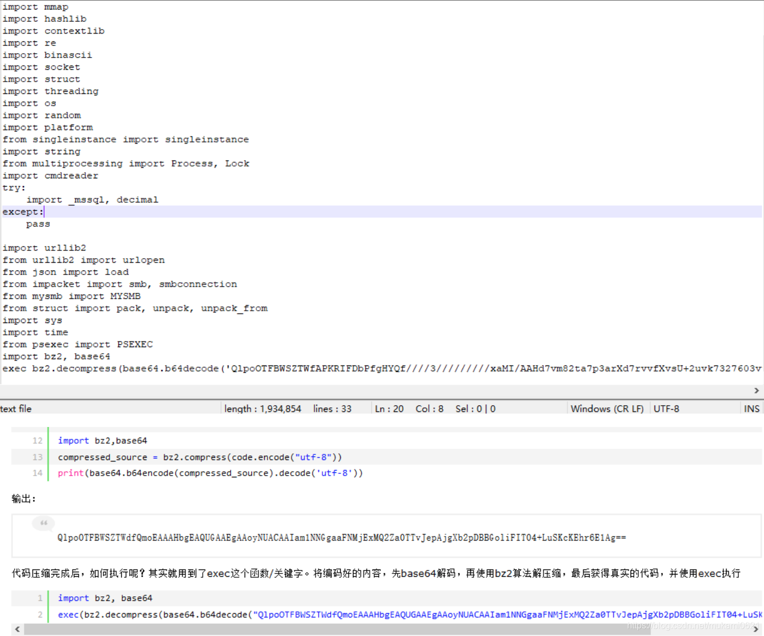Click the line 'import contextlib'
764x636 pixels.
54,31
